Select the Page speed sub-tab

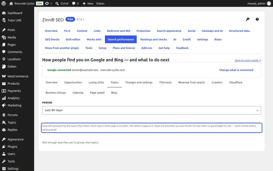97,93
